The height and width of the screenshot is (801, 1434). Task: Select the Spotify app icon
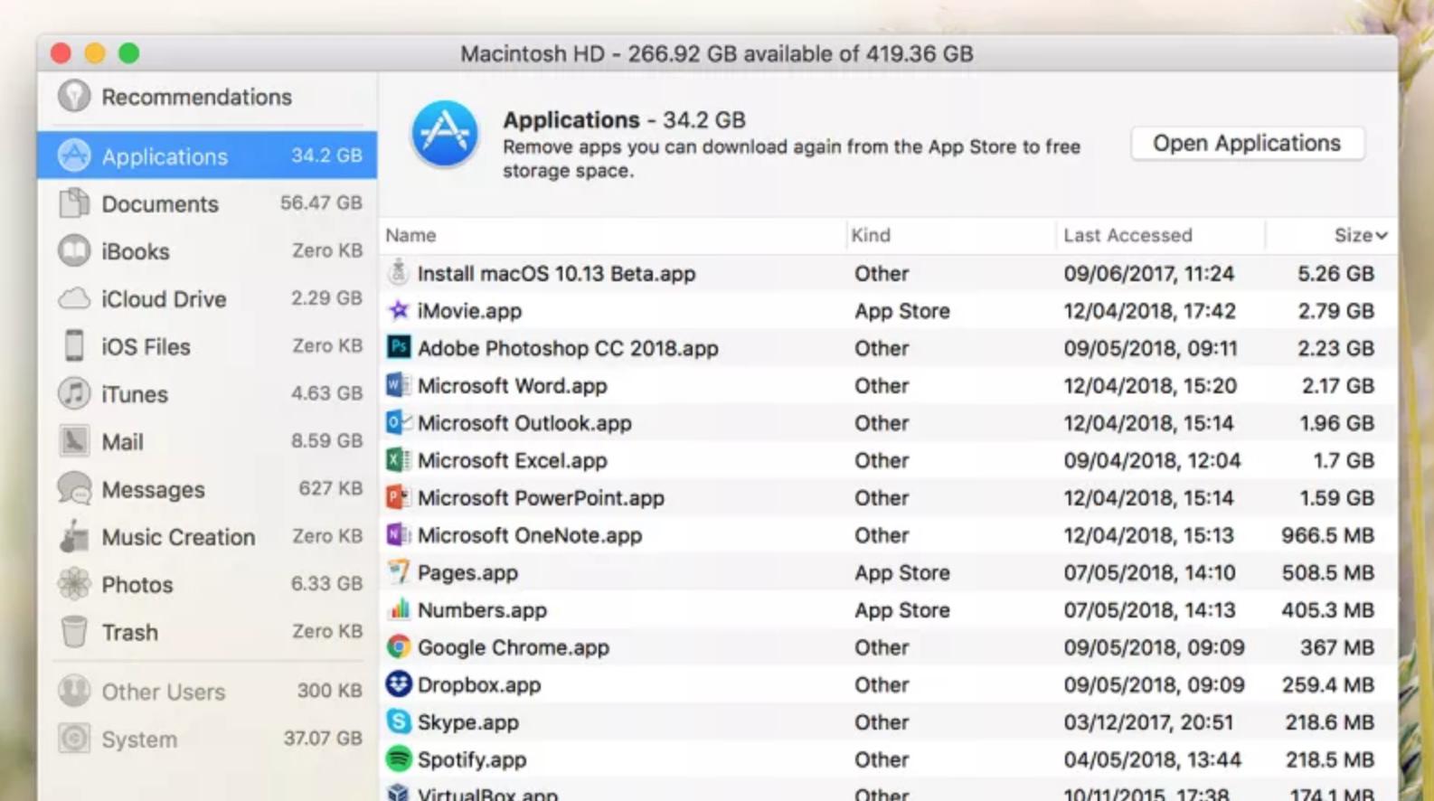point(398,759)
